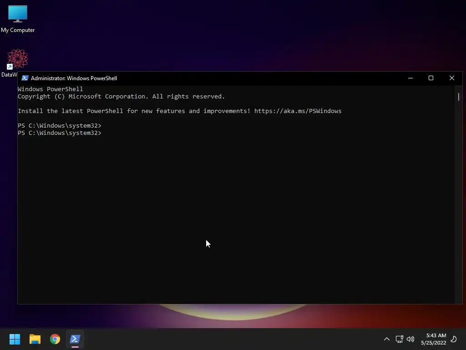The width and height of the screenshot is (466, 350).
Task: Click the https://aka.ms/PSWindows URL text
Action: click(298, 111)
